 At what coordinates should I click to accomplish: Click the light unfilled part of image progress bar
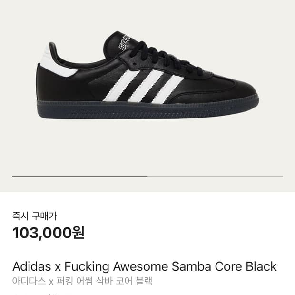pyautogui.click(x=215, y=177)
